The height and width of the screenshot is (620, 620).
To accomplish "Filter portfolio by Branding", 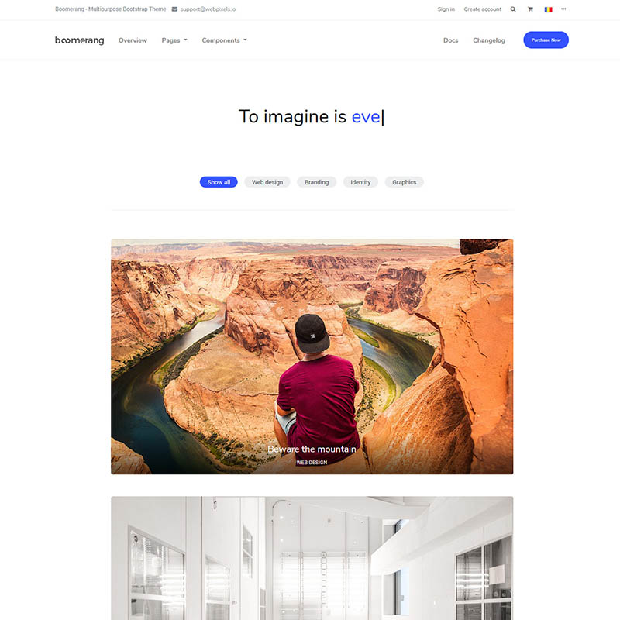I will [317, 182].
